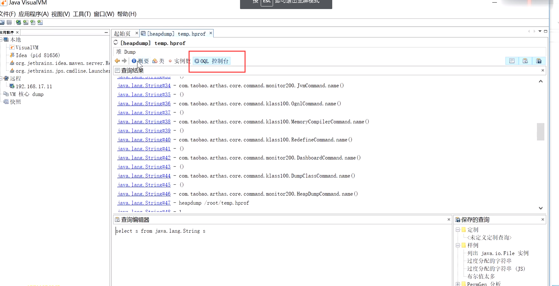Image resolution: width=559 pixels, height=286 pixels.
Task: Click into the OQL query editor text
Action: pos(160,231)
